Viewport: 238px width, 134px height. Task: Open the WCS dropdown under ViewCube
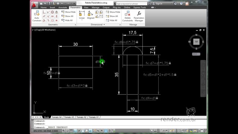[196, 54]
